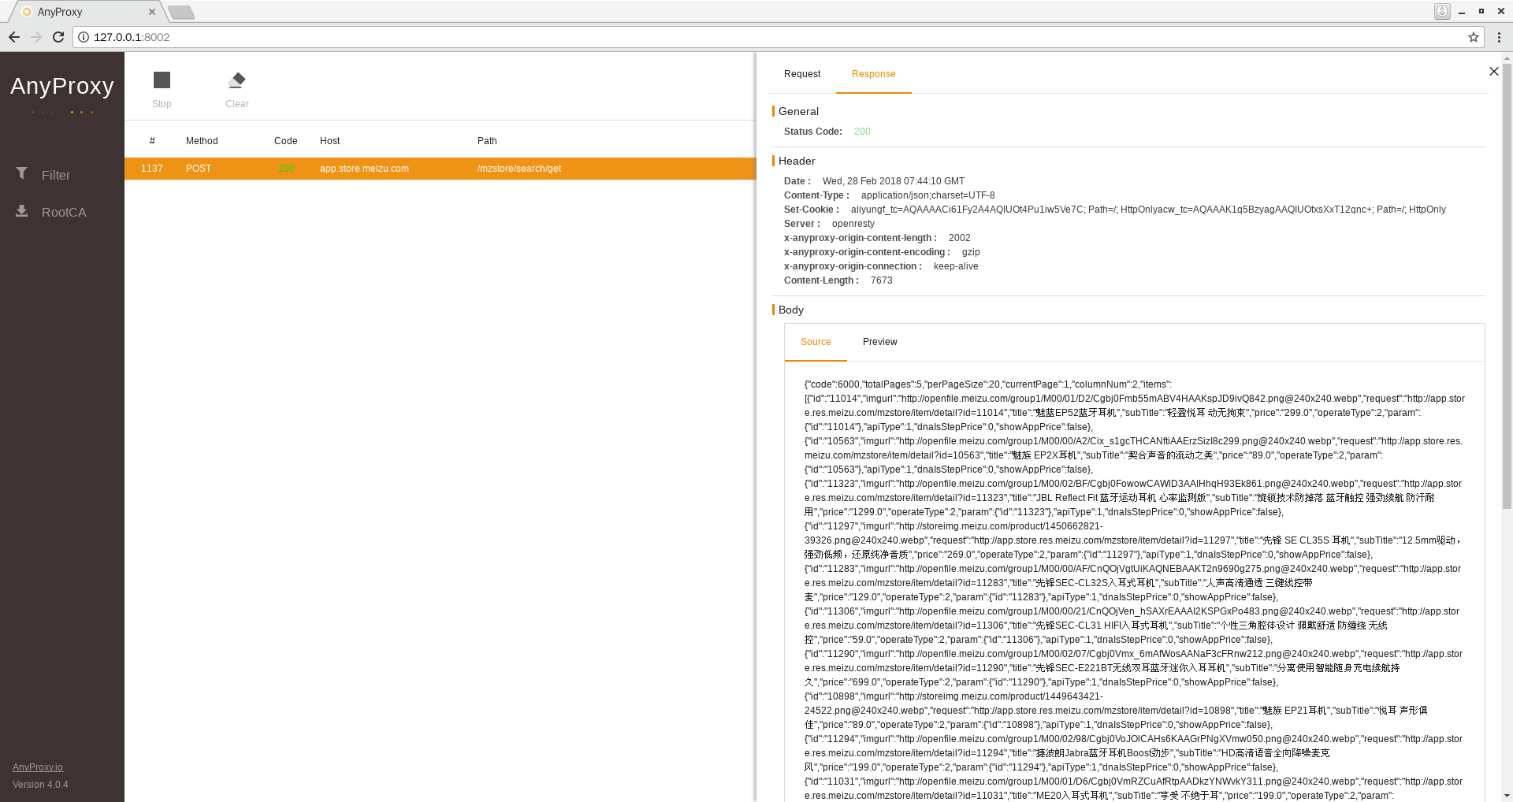Image resolution: width=1513 pixels, height=802 pixels.
Task: Click the Content-Type header value
Action: click(x=928, y=195)
